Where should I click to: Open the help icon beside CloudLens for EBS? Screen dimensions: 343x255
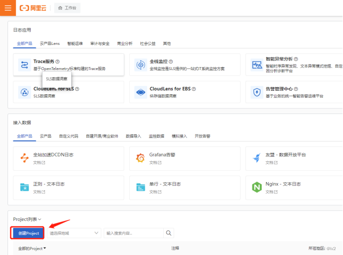(194, 89)
